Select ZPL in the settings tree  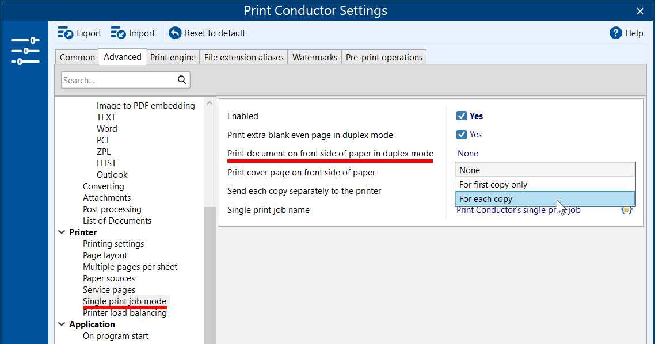tap(104, 151)
